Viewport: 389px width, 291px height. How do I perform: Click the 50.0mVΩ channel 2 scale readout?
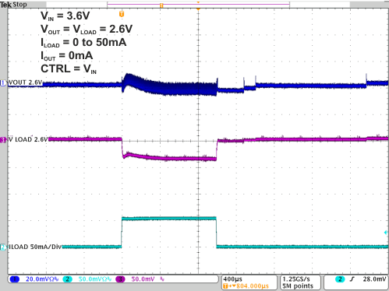click(x=95, y=279)
